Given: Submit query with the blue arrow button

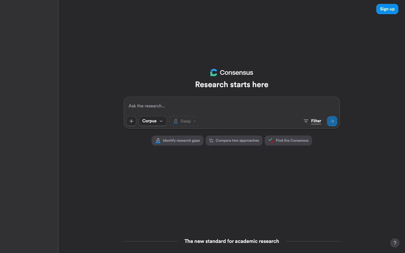Looking at the screenshot, I should pos(332,121).
